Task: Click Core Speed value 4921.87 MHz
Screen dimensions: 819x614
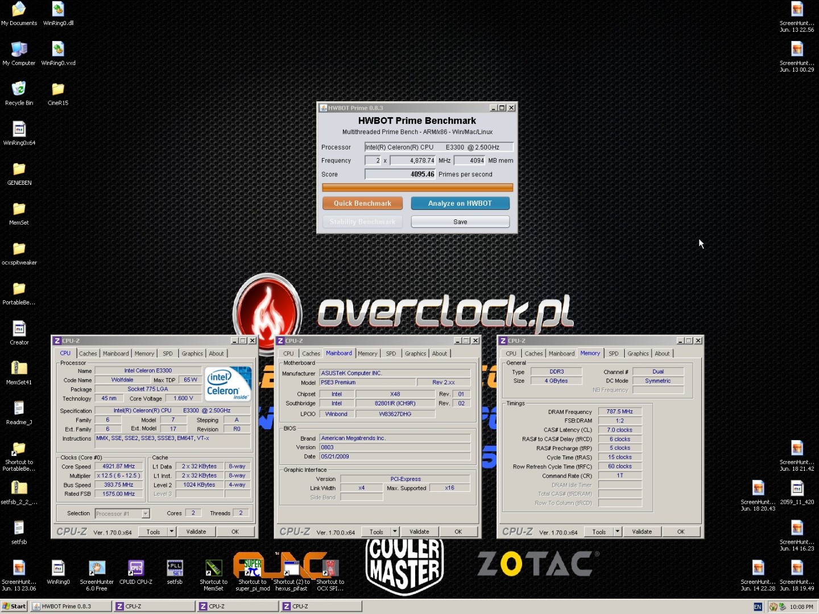Action: [118, 466]
